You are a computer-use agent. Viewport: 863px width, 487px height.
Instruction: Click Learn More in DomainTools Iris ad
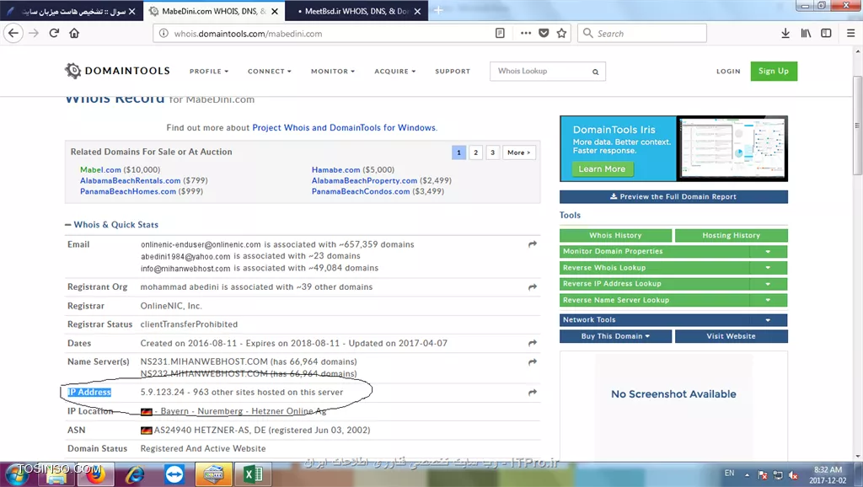[602, 169]
